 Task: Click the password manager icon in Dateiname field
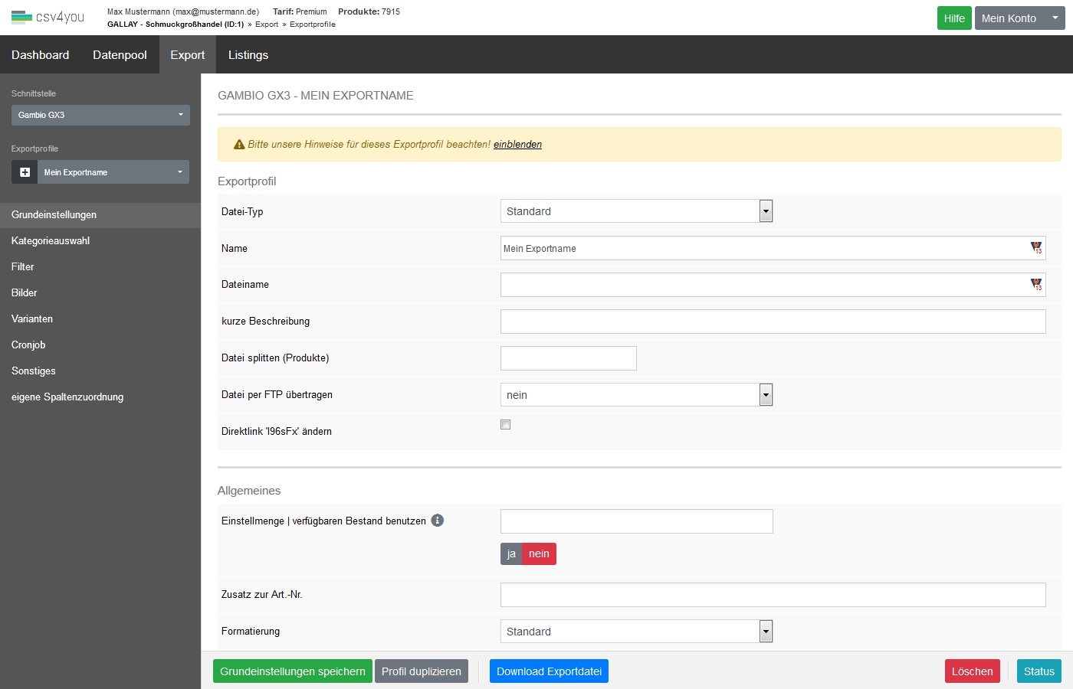click(1036, 285)
